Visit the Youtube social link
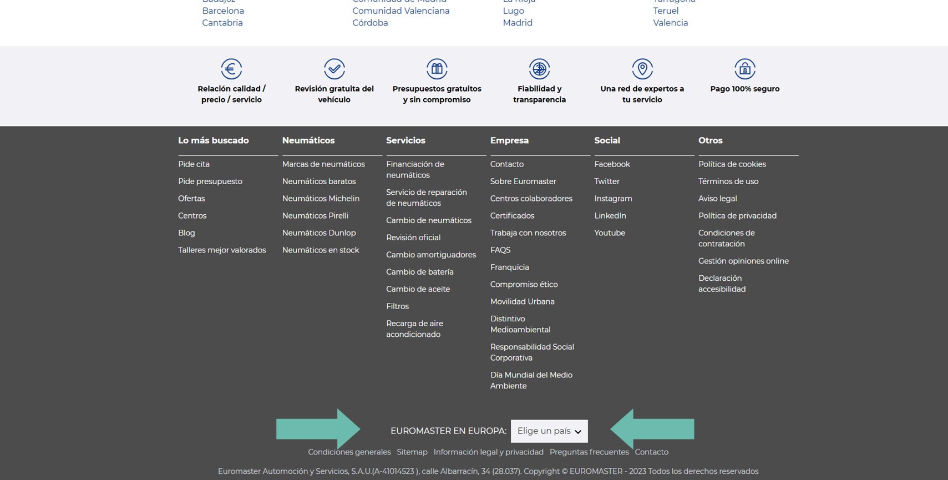The width and height of the screenshot is (948, 480). pos(610,233)
